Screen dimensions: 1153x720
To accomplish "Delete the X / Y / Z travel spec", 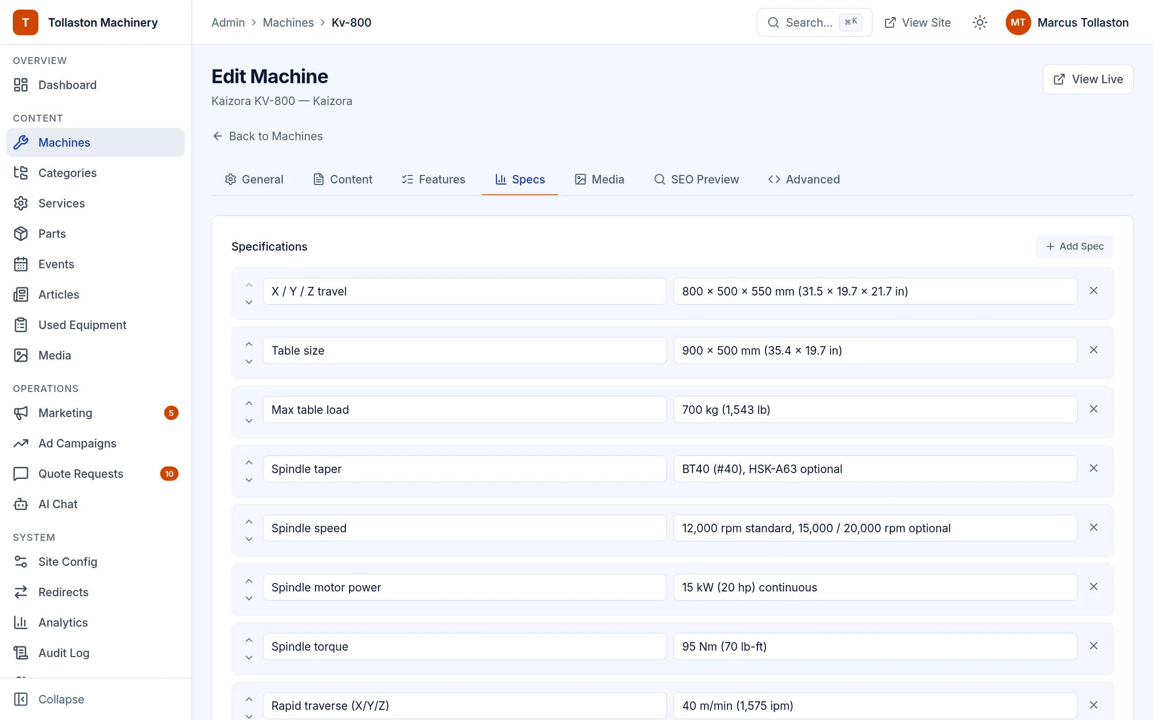I will (1094, 291).
